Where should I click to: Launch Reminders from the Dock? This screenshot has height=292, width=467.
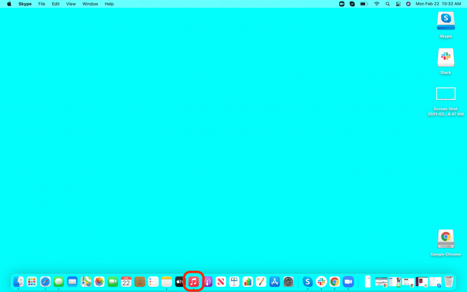coord(153,281)
